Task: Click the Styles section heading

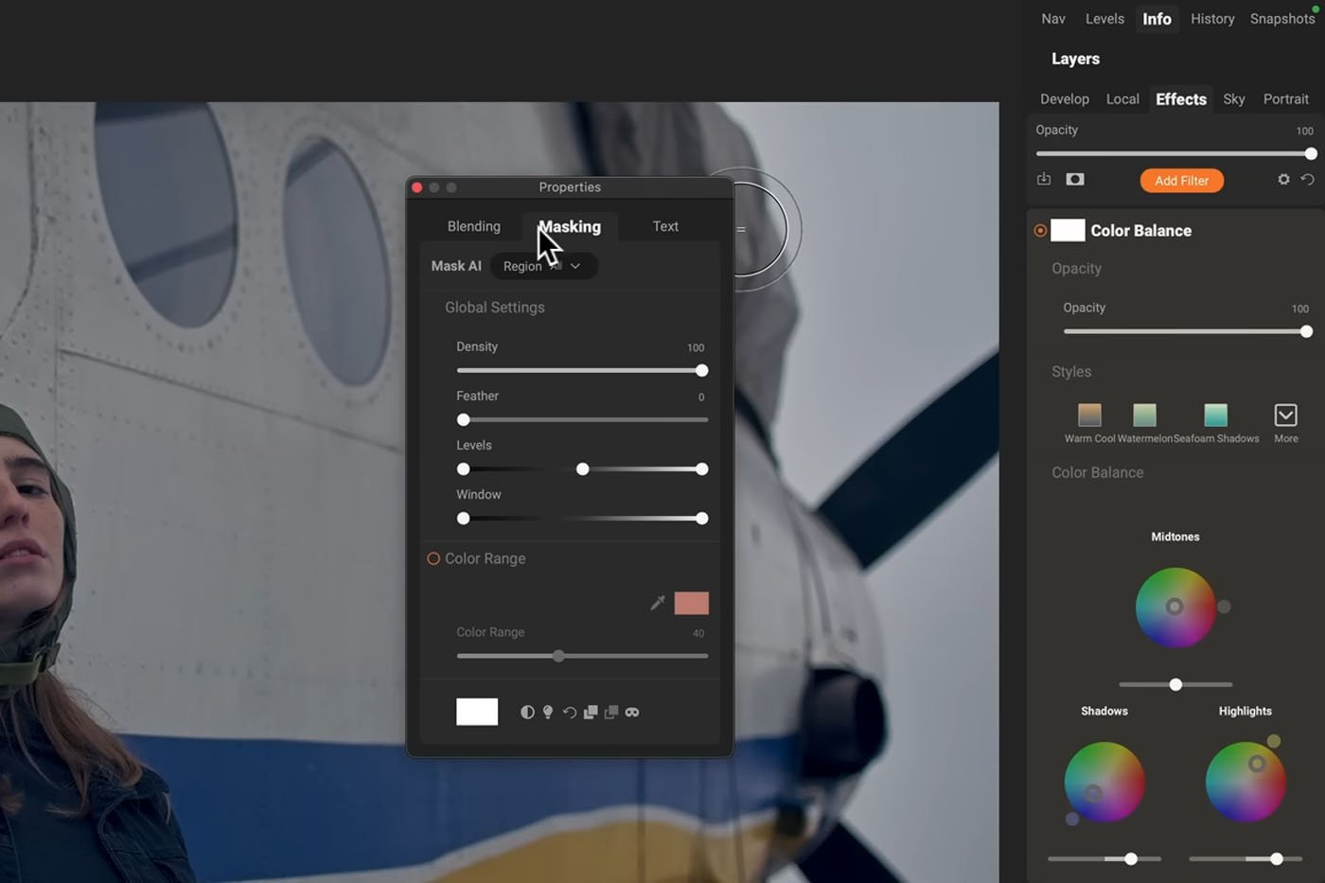Action: 1071,372
